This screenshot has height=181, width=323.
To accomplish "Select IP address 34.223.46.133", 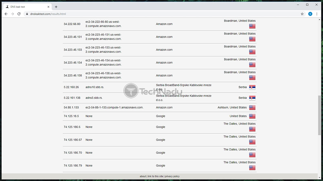I will click(x=73, y=50).
